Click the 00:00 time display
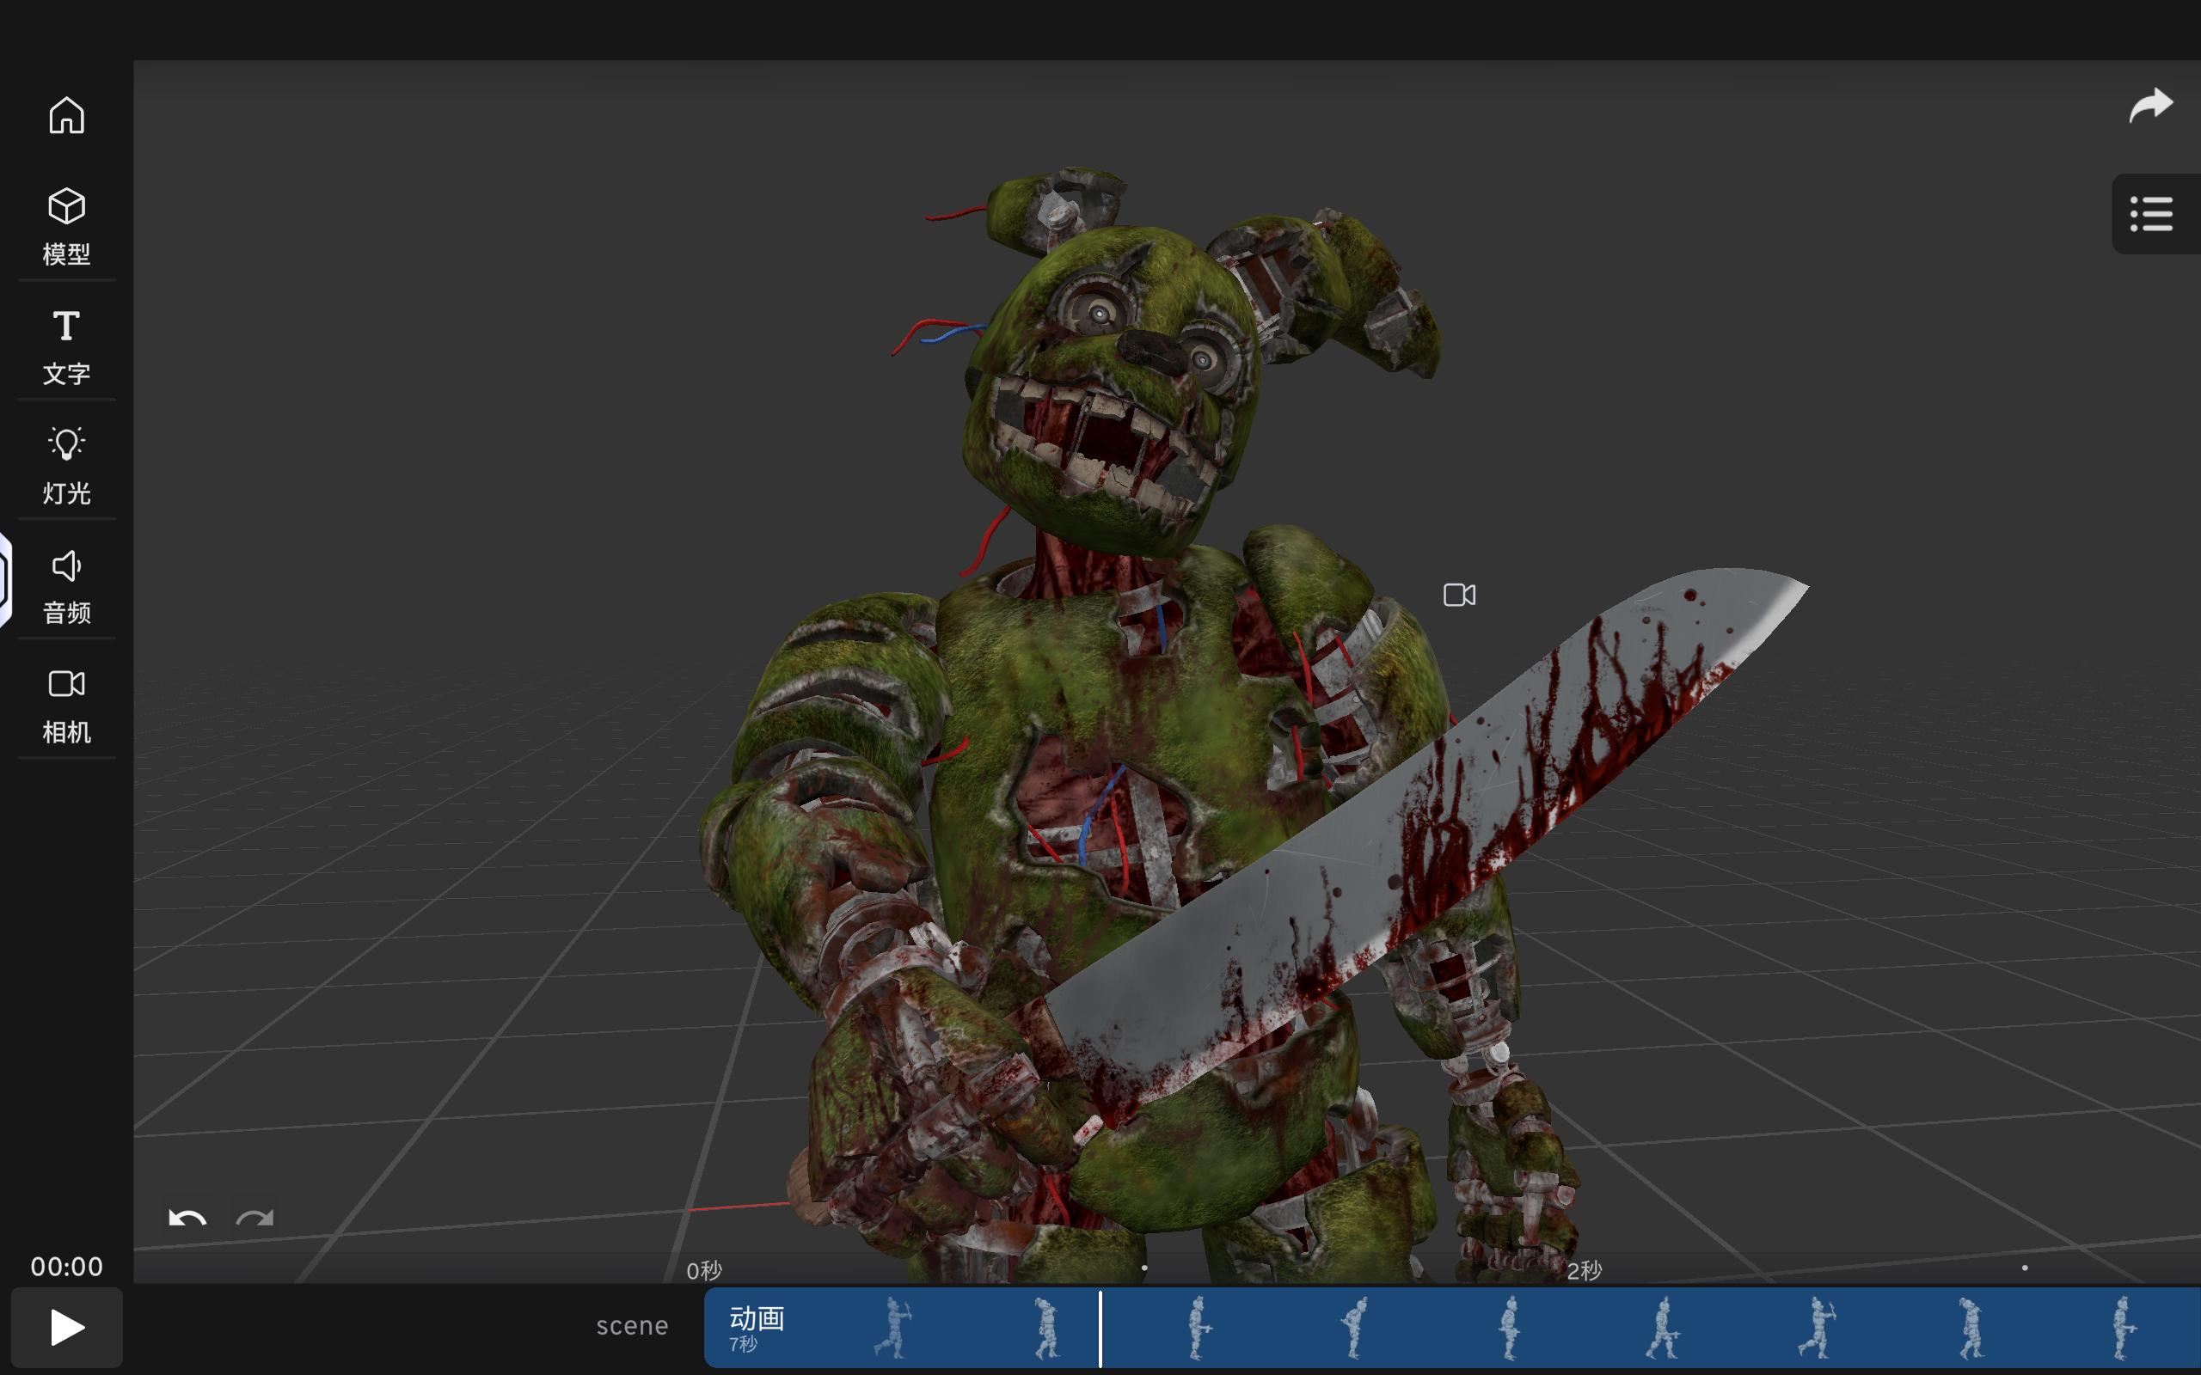The image size is (2201, 1375). point(66,1266)
